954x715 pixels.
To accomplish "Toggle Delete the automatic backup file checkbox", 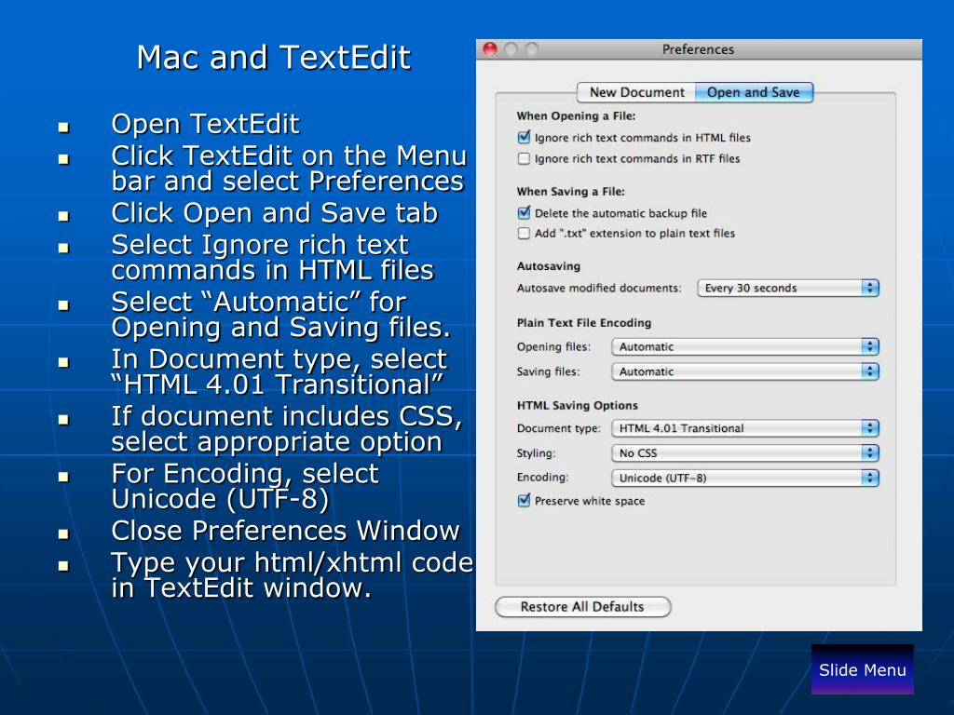I will (524, 213).
